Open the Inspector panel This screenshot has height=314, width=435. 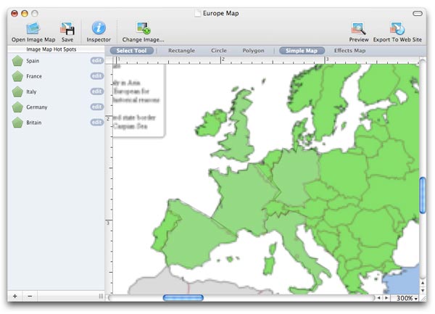99,28
